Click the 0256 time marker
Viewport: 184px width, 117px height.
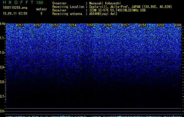click(108, 25)
